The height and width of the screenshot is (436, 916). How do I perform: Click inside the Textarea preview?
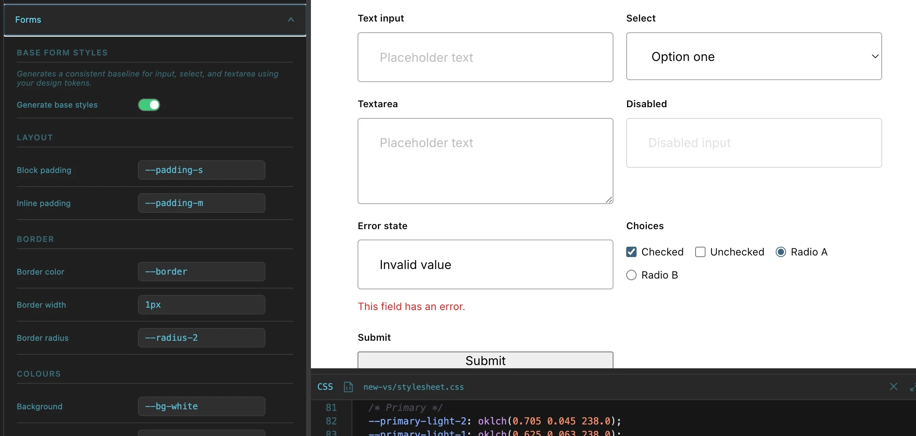(485, 161)
